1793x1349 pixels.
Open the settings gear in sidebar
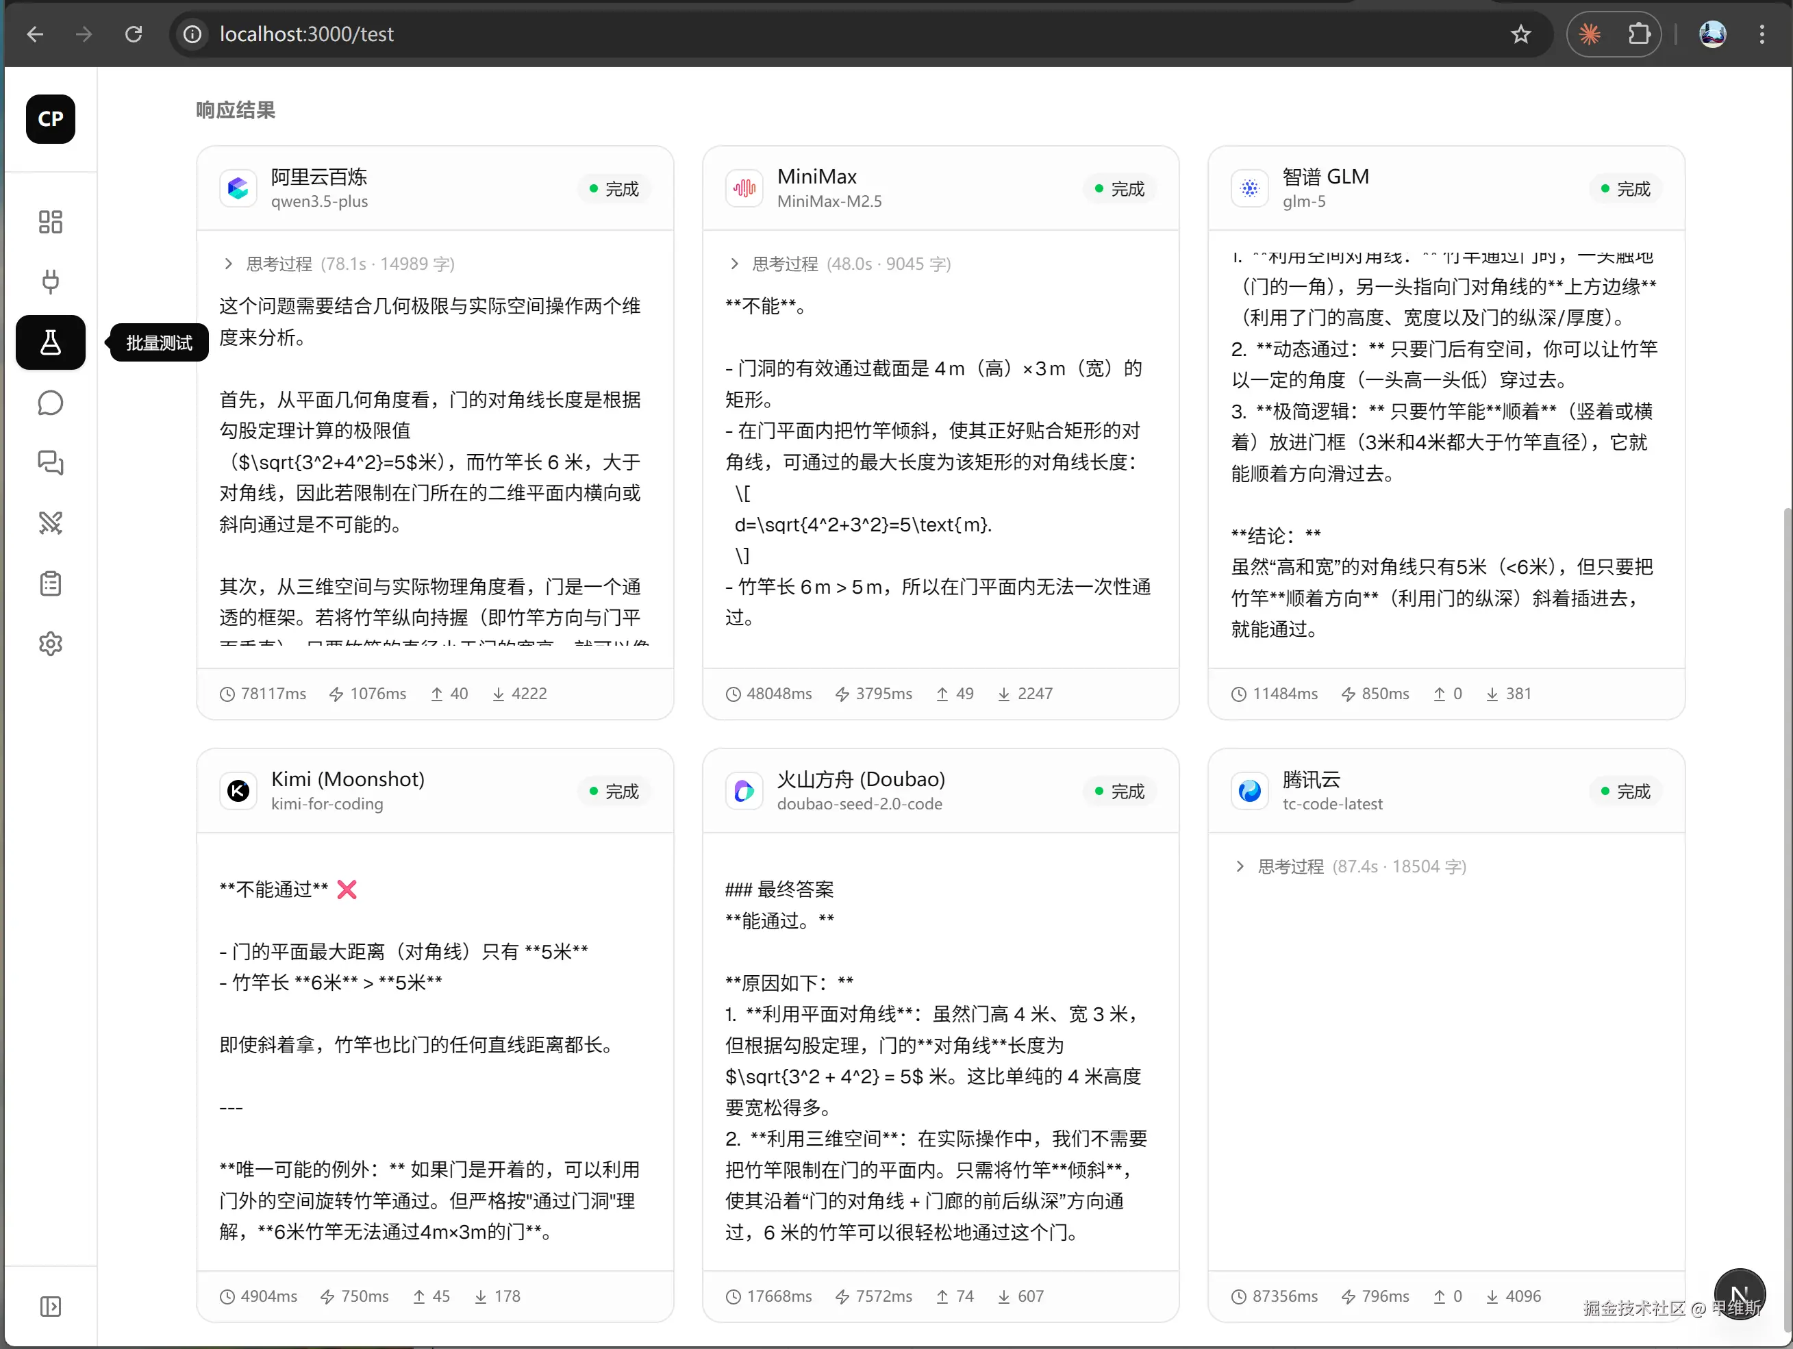pos(50,644)
